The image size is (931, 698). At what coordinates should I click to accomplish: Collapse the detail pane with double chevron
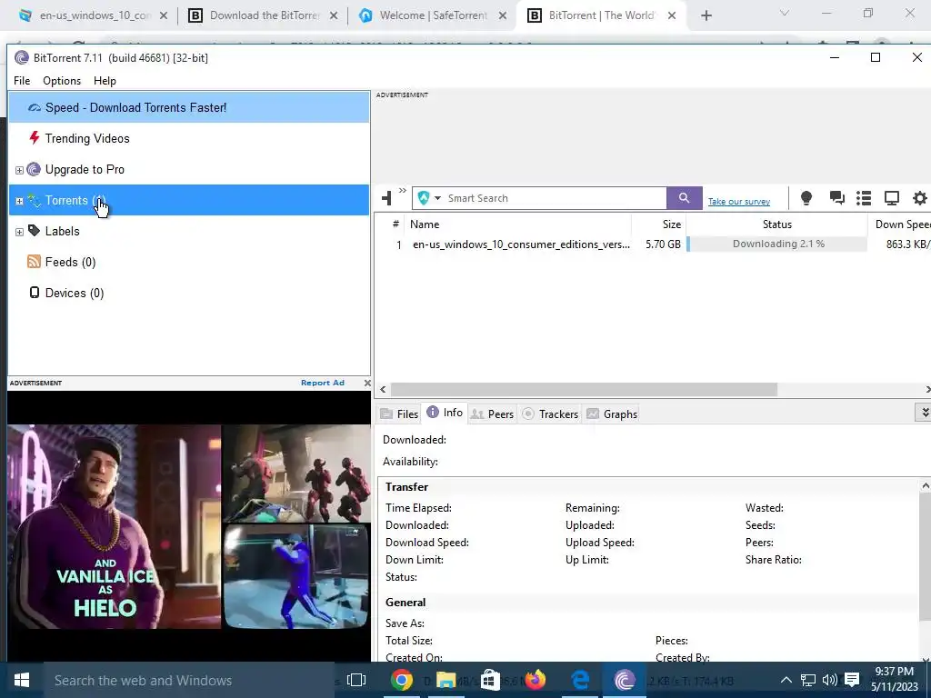point(924,412)
